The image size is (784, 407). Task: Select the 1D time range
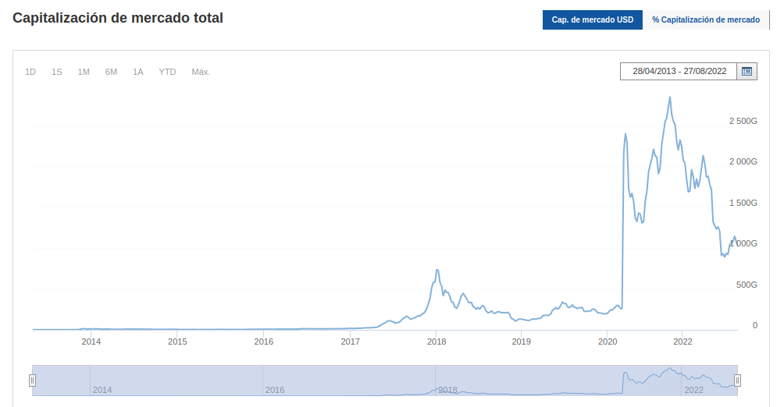30,72
